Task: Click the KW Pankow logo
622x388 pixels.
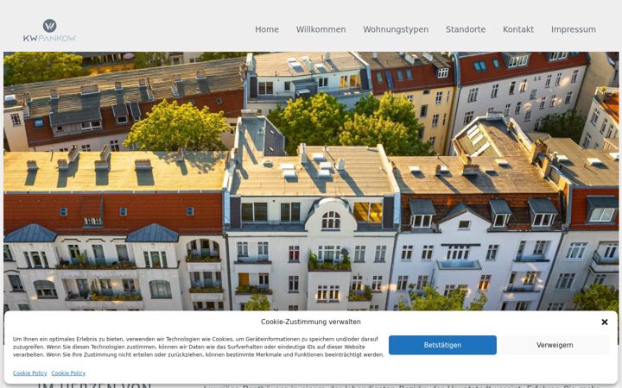Action: pyautogui.click(x=49, y=30)
